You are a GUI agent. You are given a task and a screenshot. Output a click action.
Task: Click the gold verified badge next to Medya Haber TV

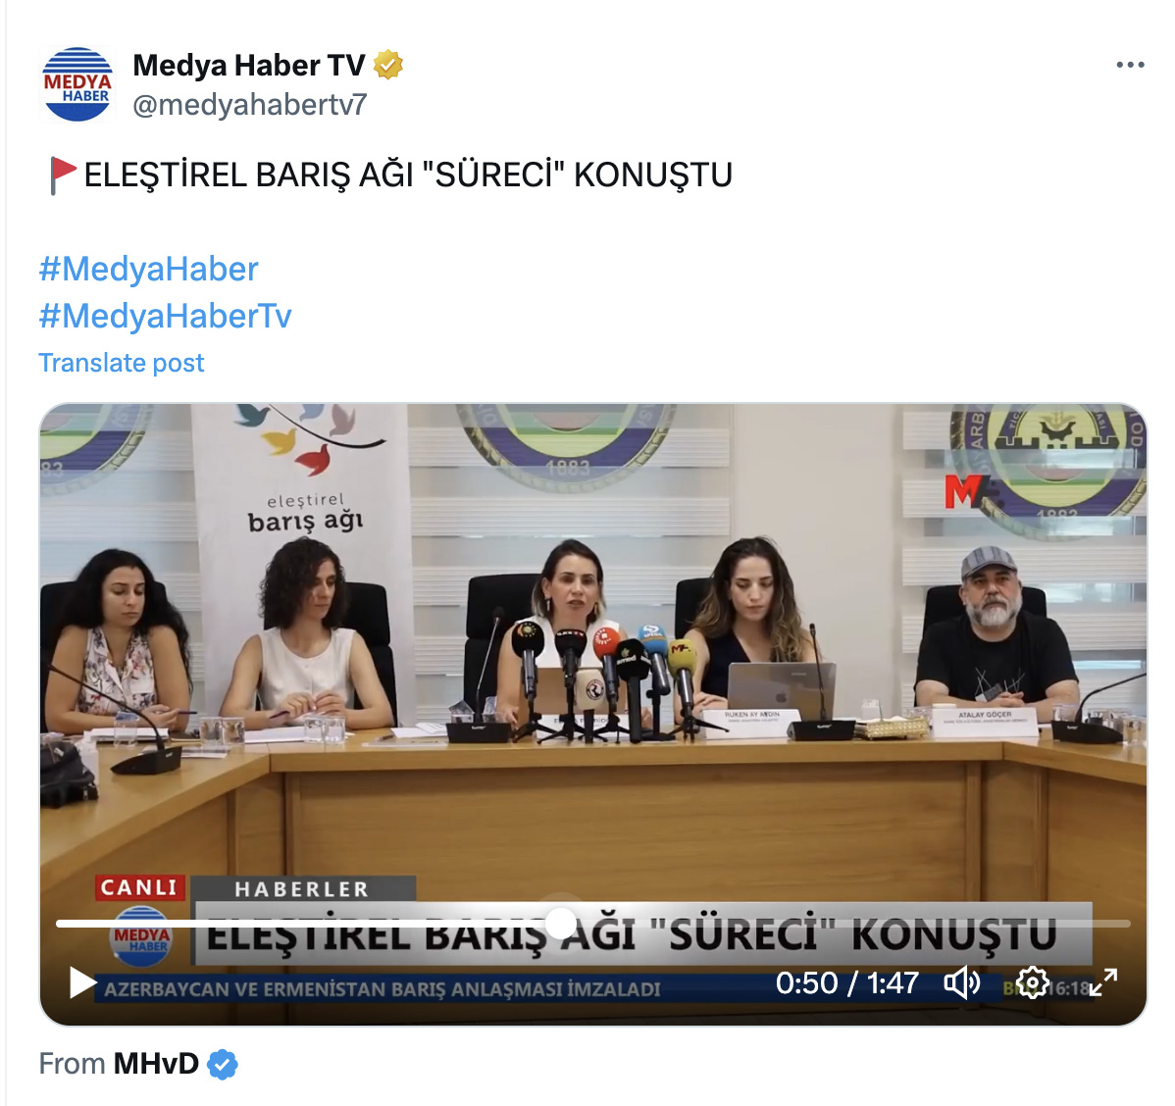pyautogui.click(x=388, y=65)
